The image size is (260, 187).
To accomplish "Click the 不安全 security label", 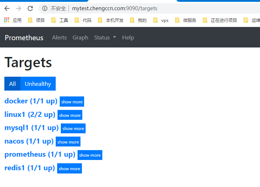I will click(58, 8).
